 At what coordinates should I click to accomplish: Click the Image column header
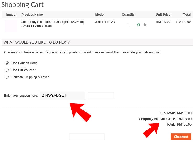point(11,15)
